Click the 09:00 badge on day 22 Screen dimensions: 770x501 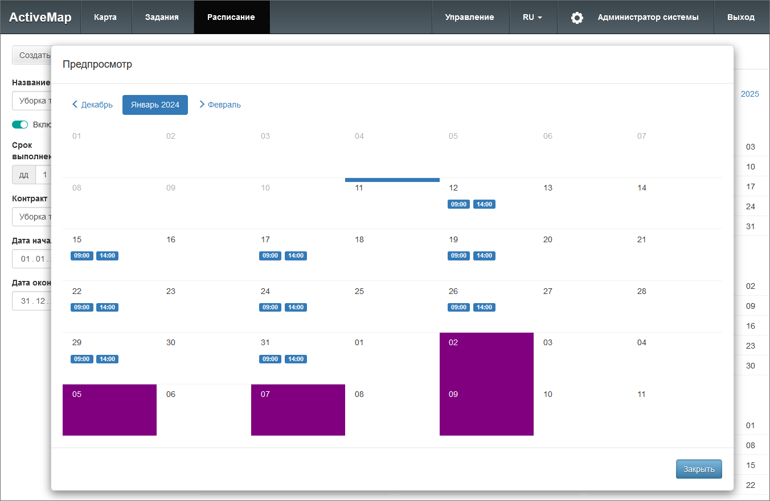[x=81, y=308]
